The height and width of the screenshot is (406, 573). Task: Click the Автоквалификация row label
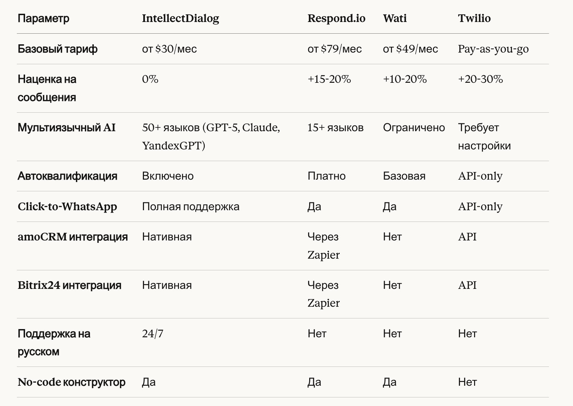[67, 176]
